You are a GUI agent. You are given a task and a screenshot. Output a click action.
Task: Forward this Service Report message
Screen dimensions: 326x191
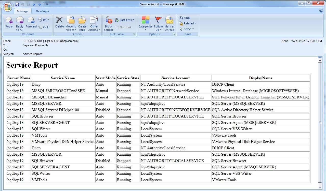tap(31, 20)
